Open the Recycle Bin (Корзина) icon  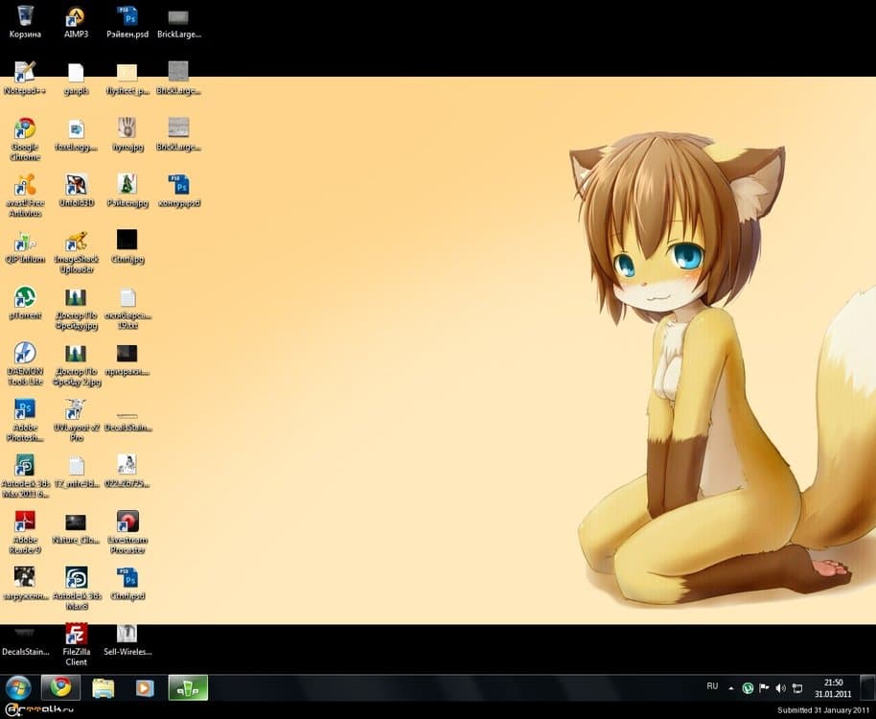click(25, 17)
